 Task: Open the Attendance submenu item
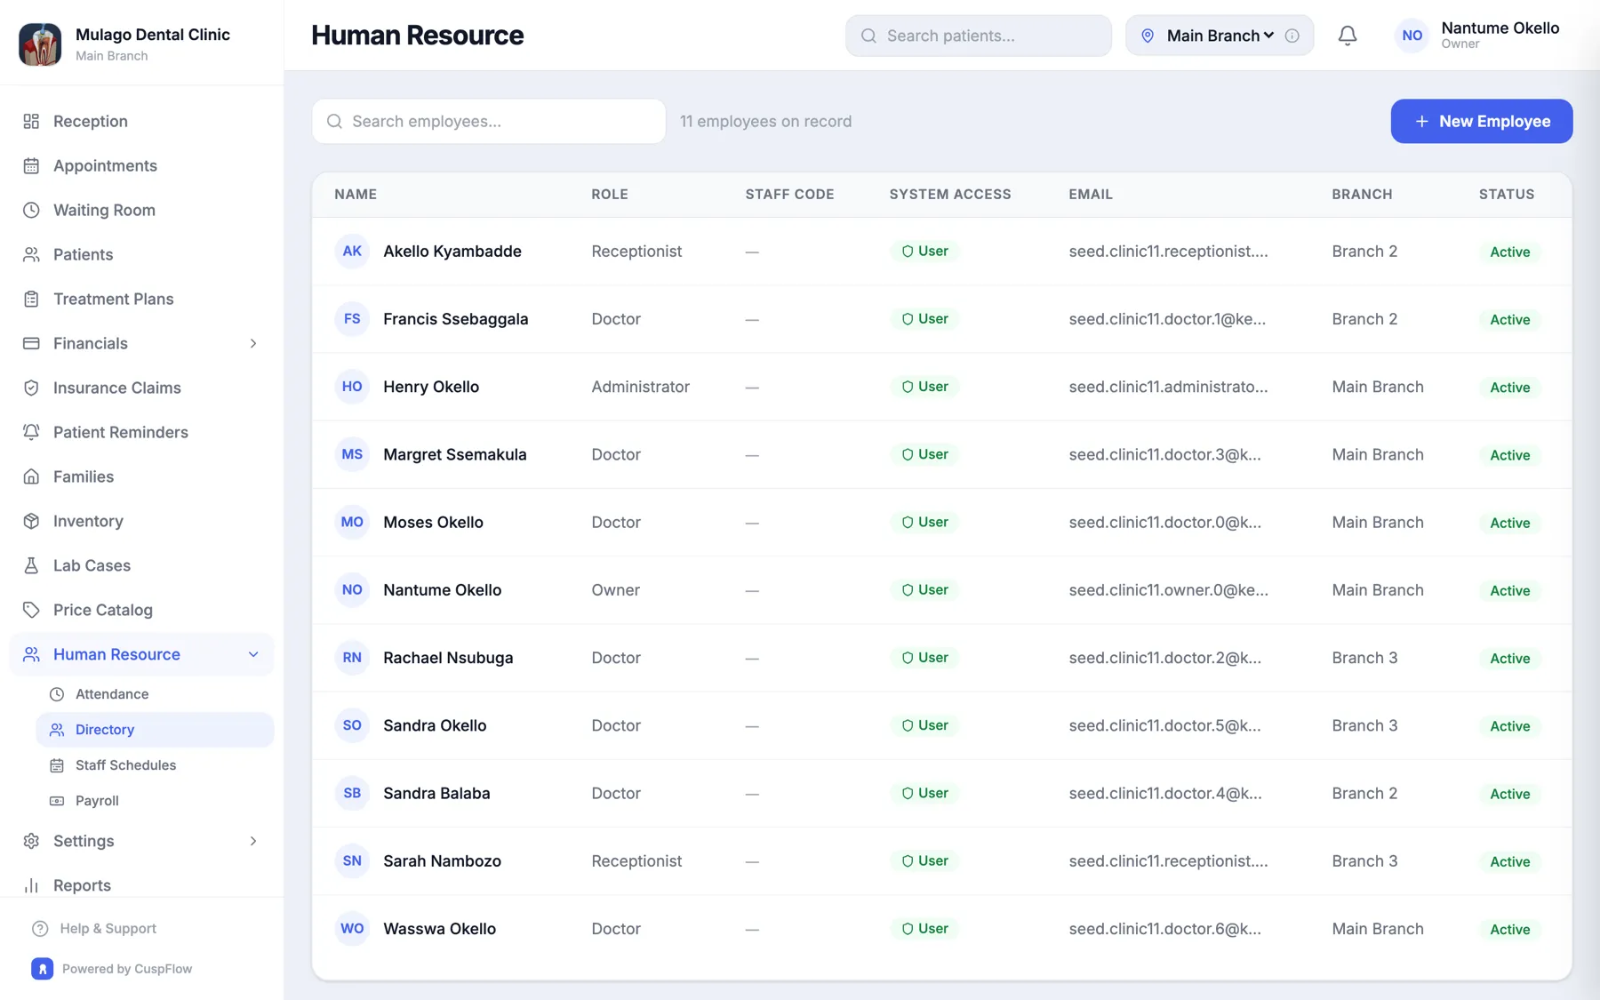click(155, 694)
